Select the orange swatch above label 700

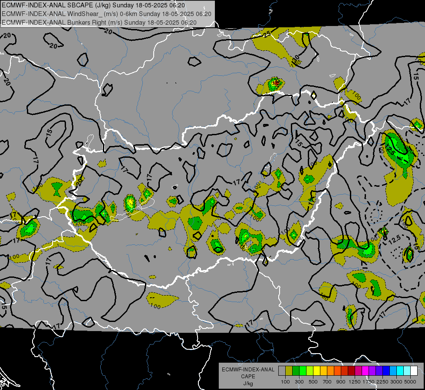pyautogui.click(x=331, y=370)
